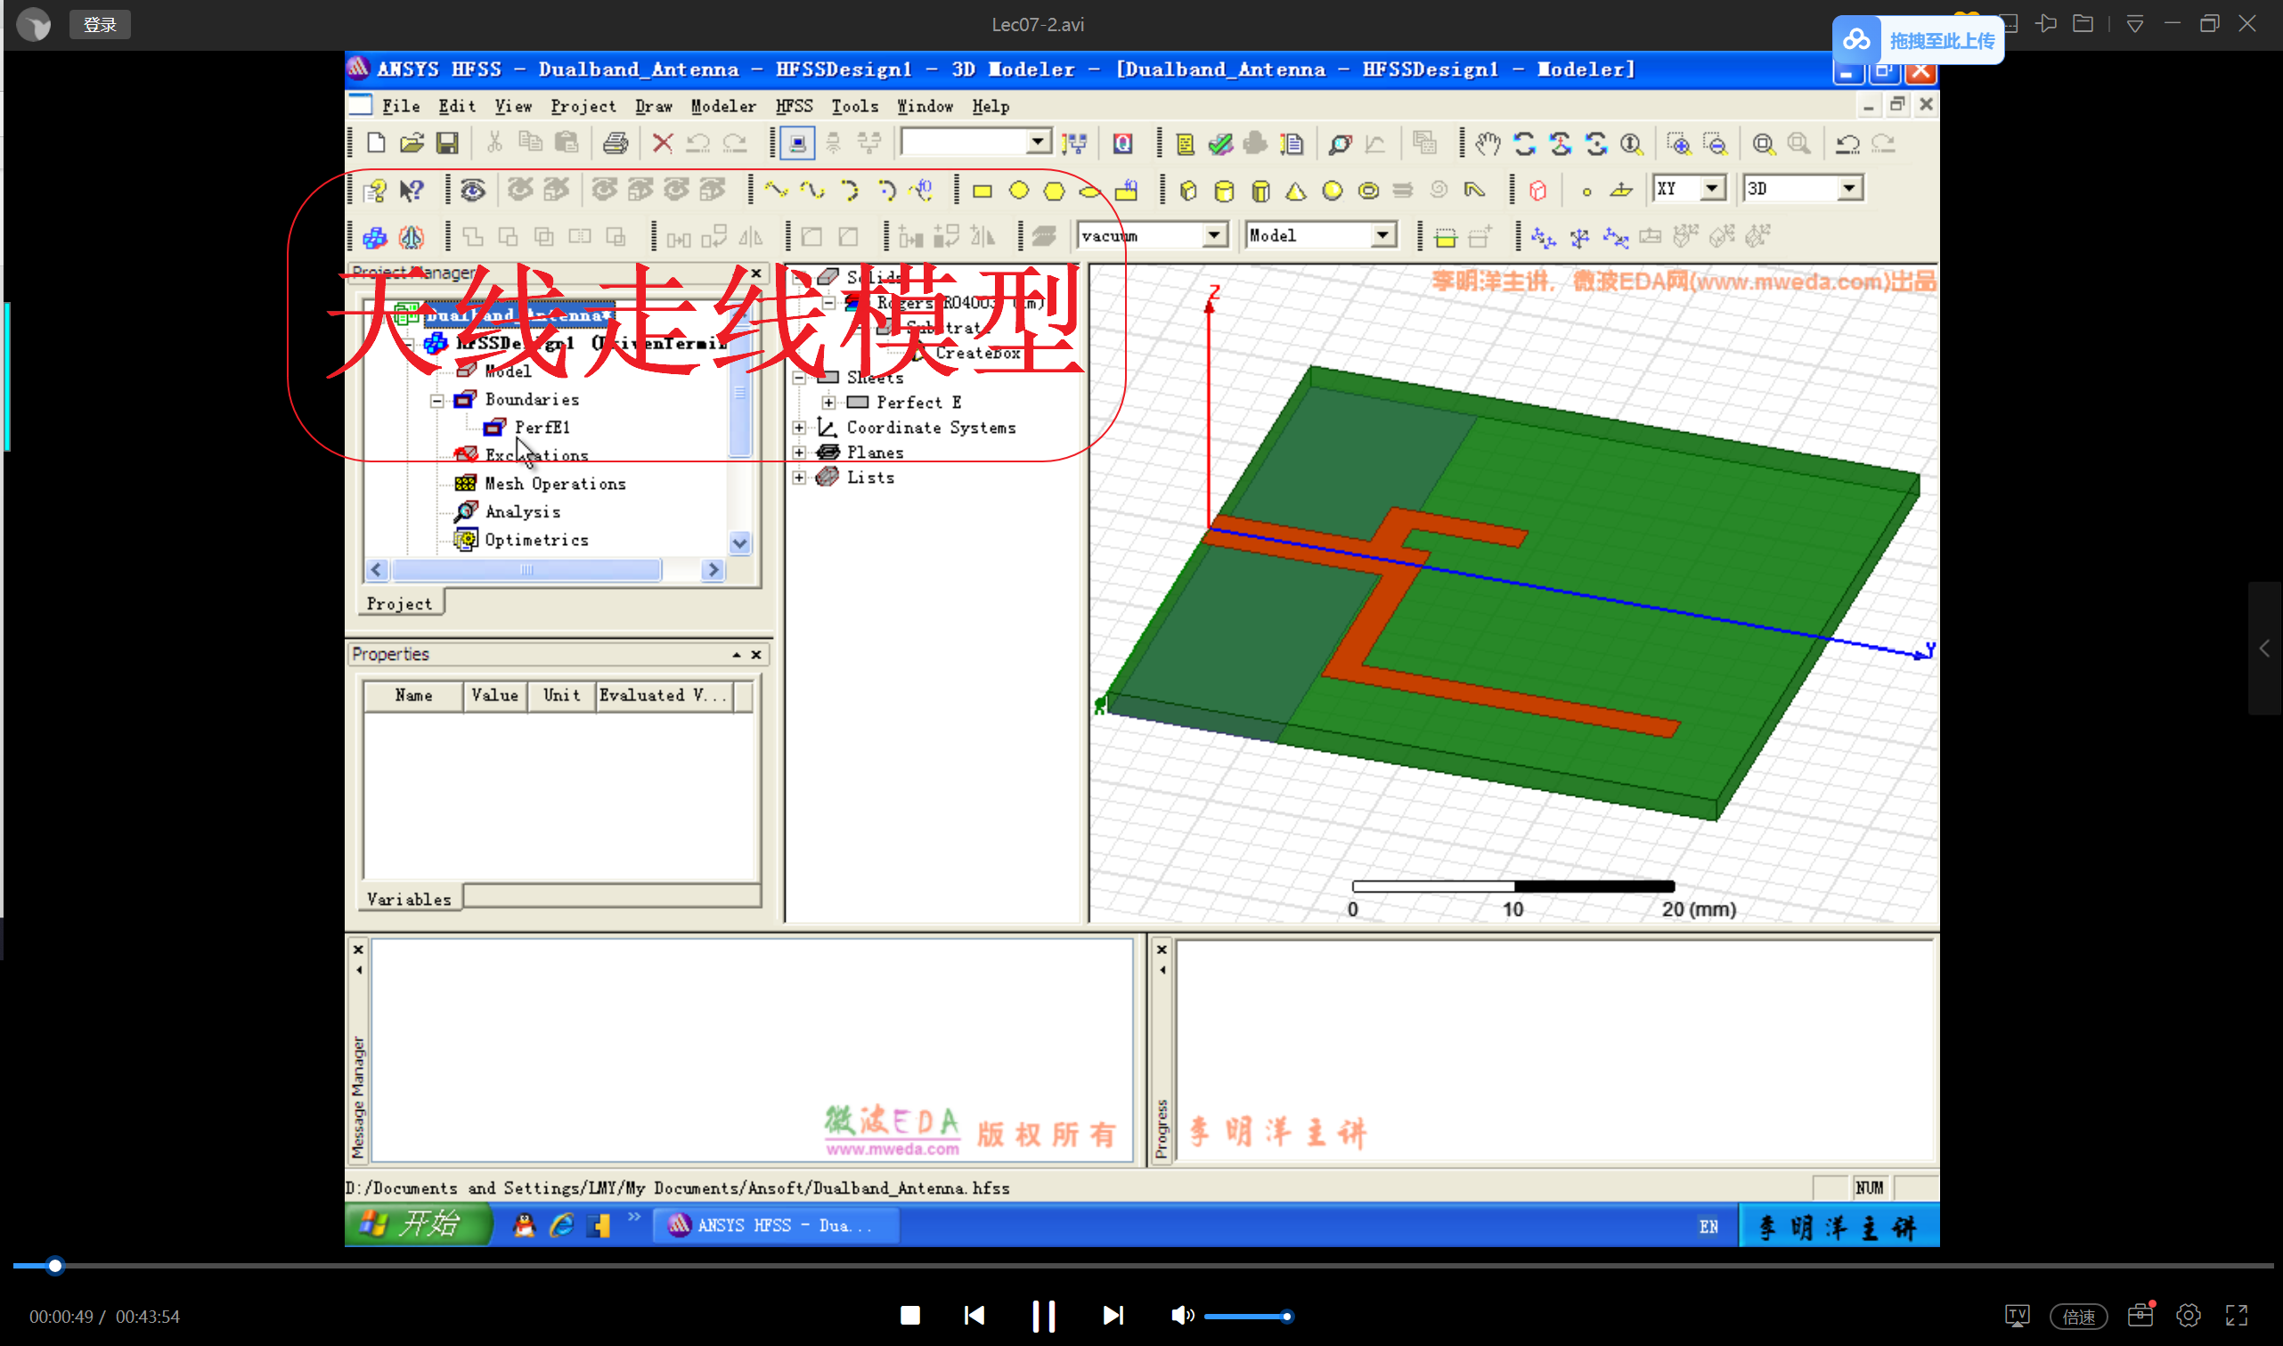Click the red Delete X icon

(x=663, y=143)
